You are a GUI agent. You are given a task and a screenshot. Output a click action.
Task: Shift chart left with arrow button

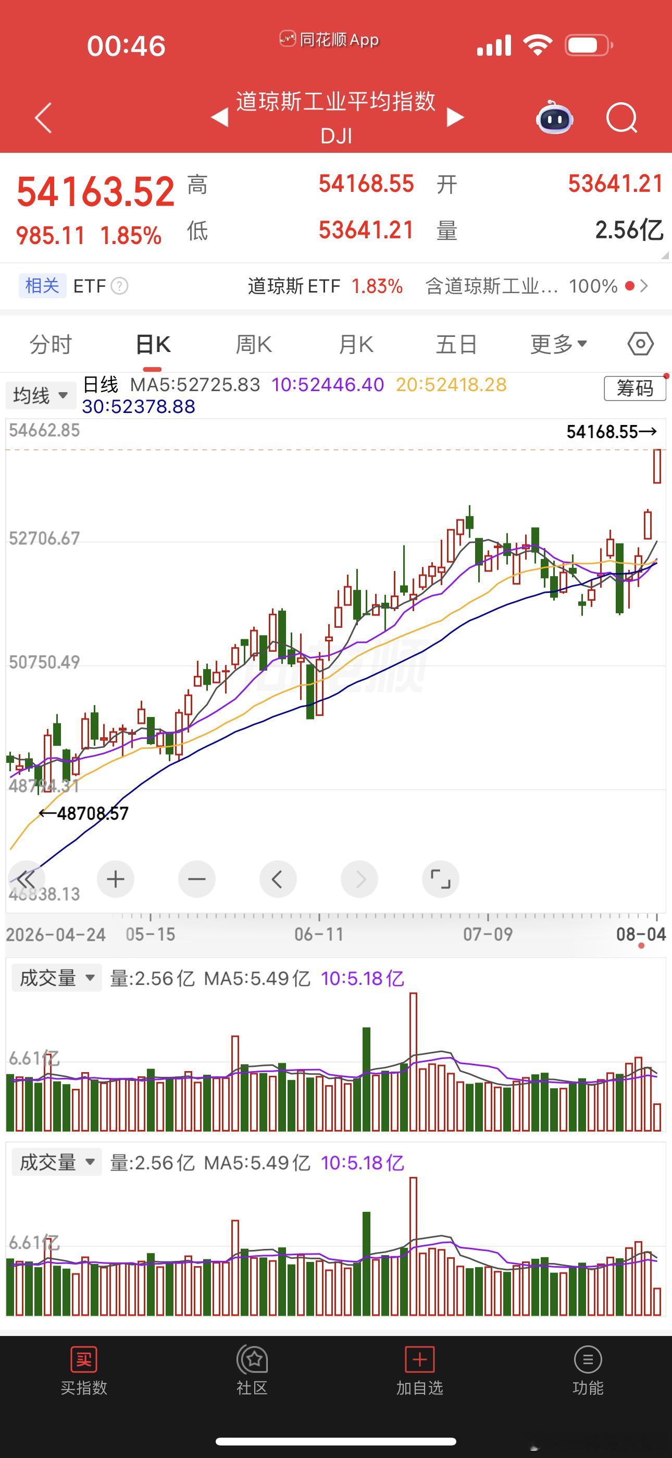[x=278, y=879]
